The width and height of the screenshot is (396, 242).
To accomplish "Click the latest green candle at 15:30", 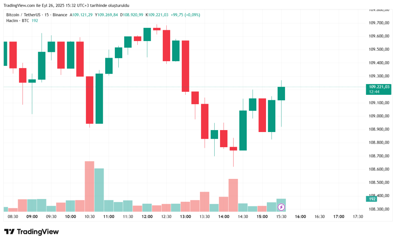I will pos(281,93).
